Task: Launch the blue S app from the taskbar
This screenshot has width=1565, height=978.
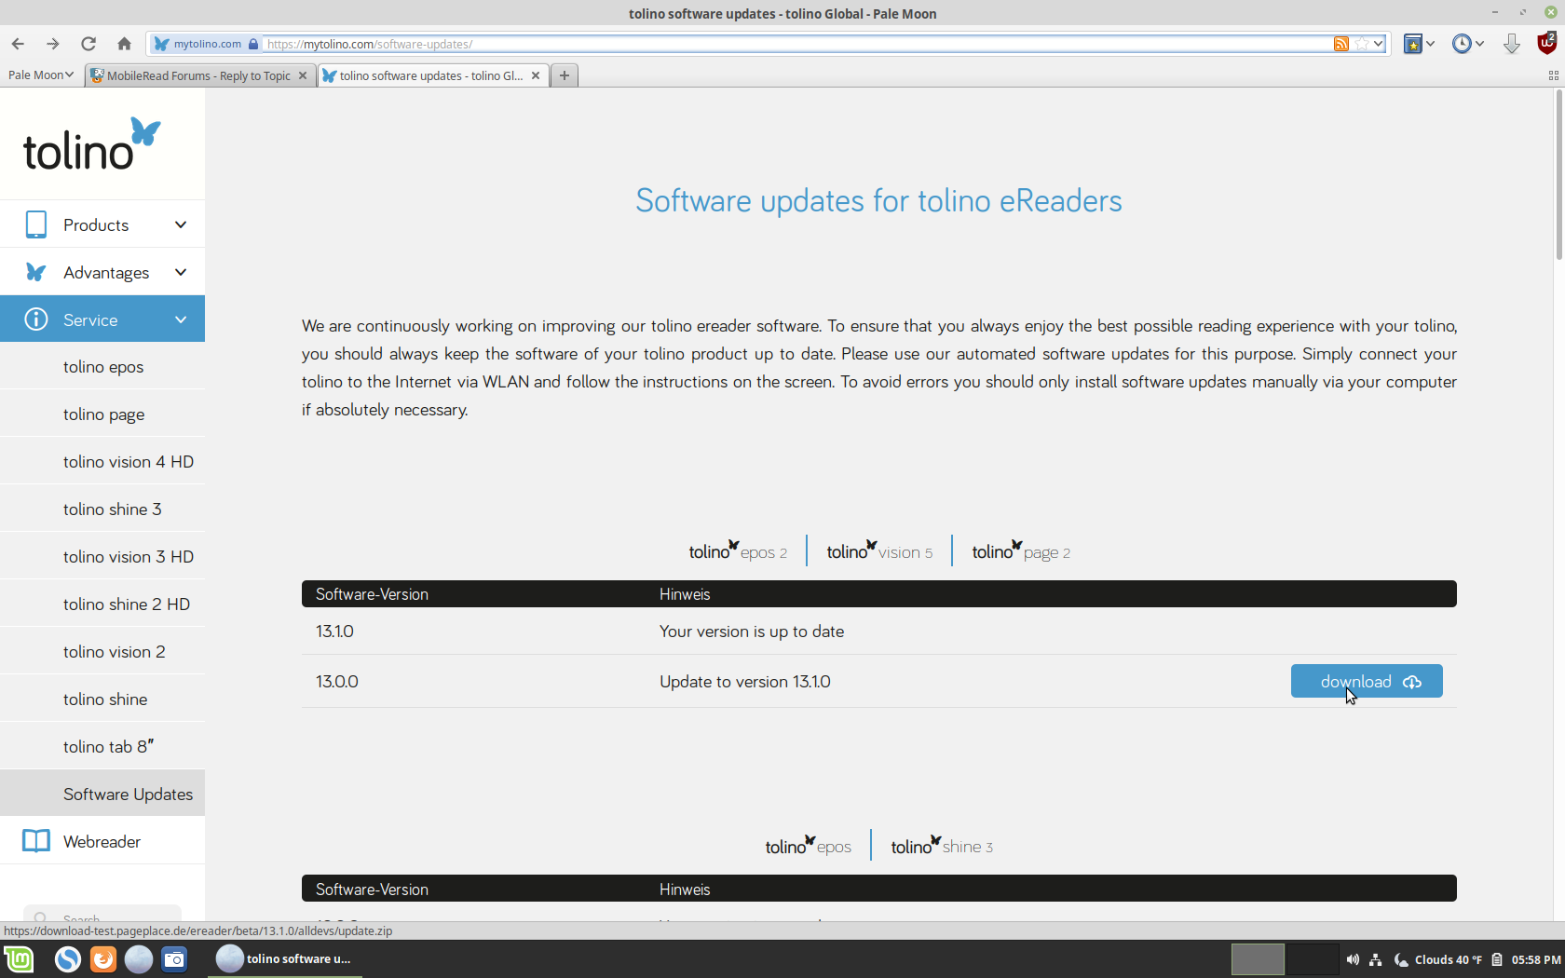Action: [67, 958]
